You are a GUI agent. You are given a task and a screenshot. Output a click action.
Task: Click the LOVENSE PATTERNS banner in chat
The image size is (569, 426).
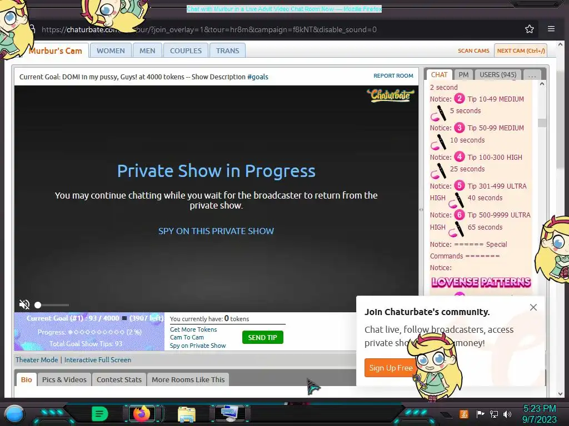point(481,282)
